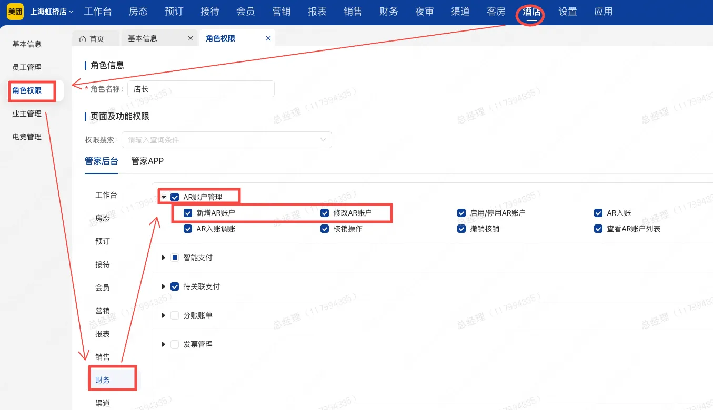The width and height of the screenshot is (713, 410).
Task: Uncheck the 待关联支付 checkbox
Action: 174,286
